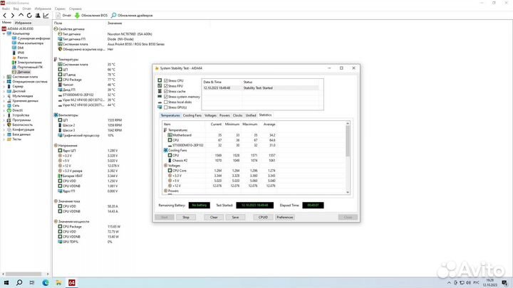This screenshot has height=288, width=513.
Task: Click Обновления BIOS with the green arrow
Action: pos(91,14)
